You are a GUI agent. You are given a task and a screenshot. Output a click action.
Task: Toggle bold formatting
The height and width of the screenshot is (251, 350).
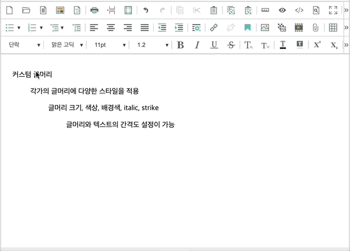[180, 45]
